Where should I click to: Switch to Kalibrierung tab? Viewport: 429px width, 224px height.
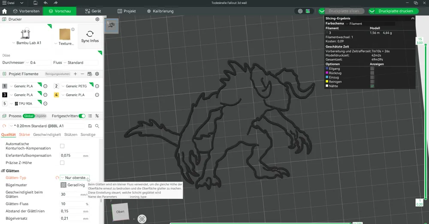160,11
